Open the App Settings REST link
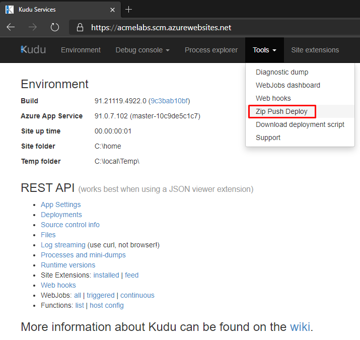The width and height of the screenshot is (360, 340). coord(61,205)
